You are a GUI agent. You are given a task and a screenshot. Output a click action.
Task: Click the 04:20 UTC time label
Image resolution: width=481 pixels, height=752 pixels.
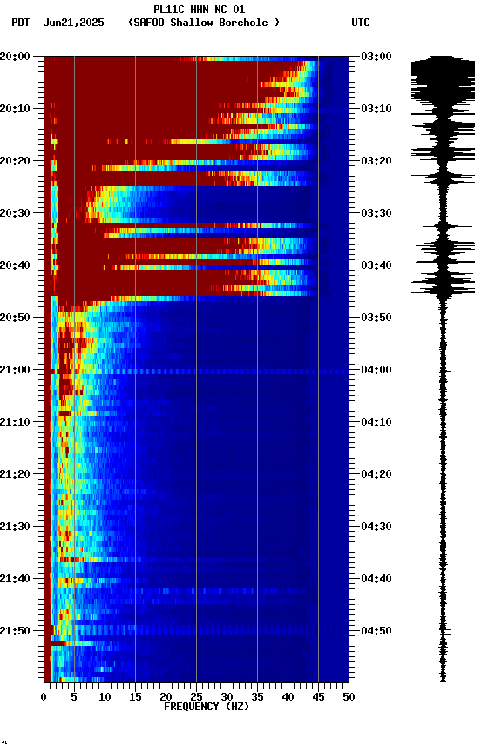click(376, 474)
